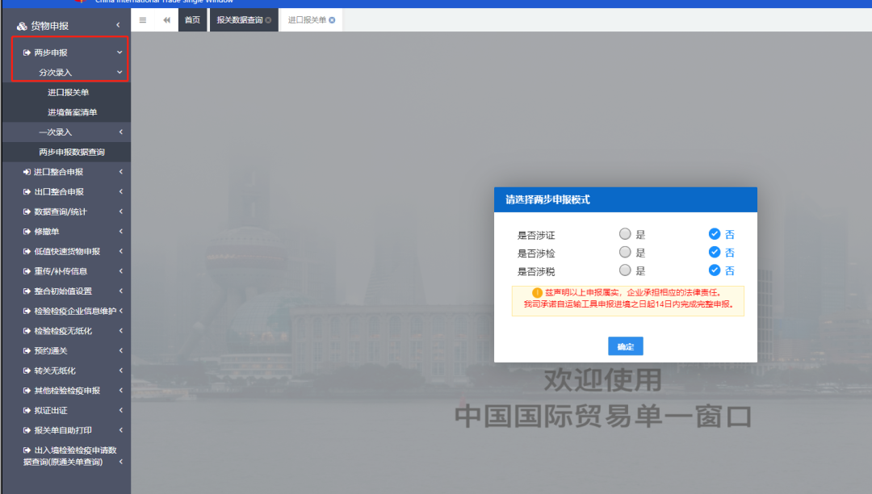Click the double-left arrow tab scroll icon
This screenshot has height=494, width=872.
(166, 20)
